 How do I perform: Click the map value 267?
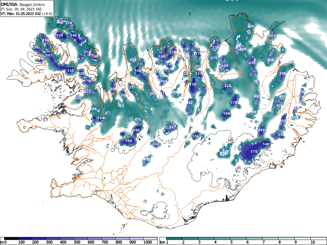[x=172, y=127]
